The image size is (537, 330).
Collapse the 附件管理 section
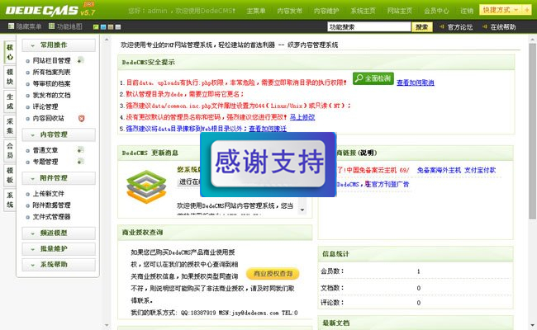tap(59, 178)
